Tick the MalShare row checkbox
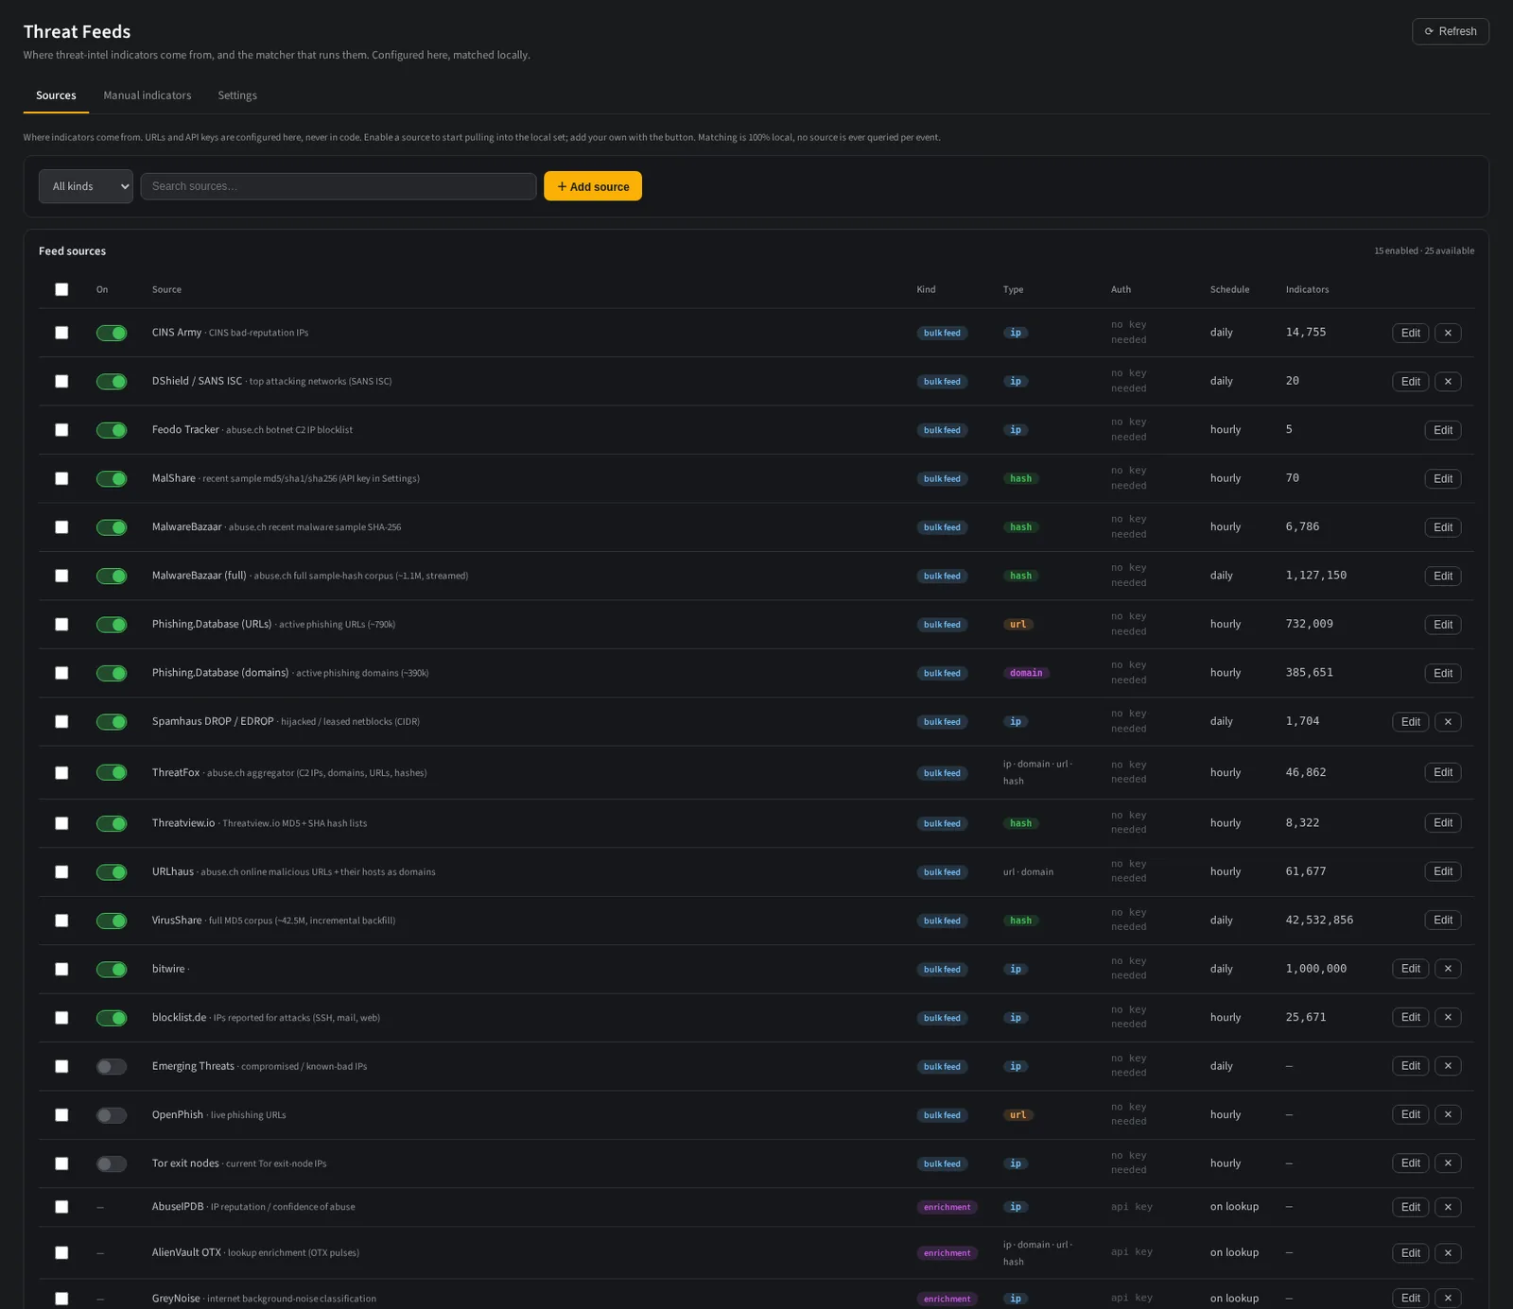This screenshot has height=1309, width=1513. 61,479
